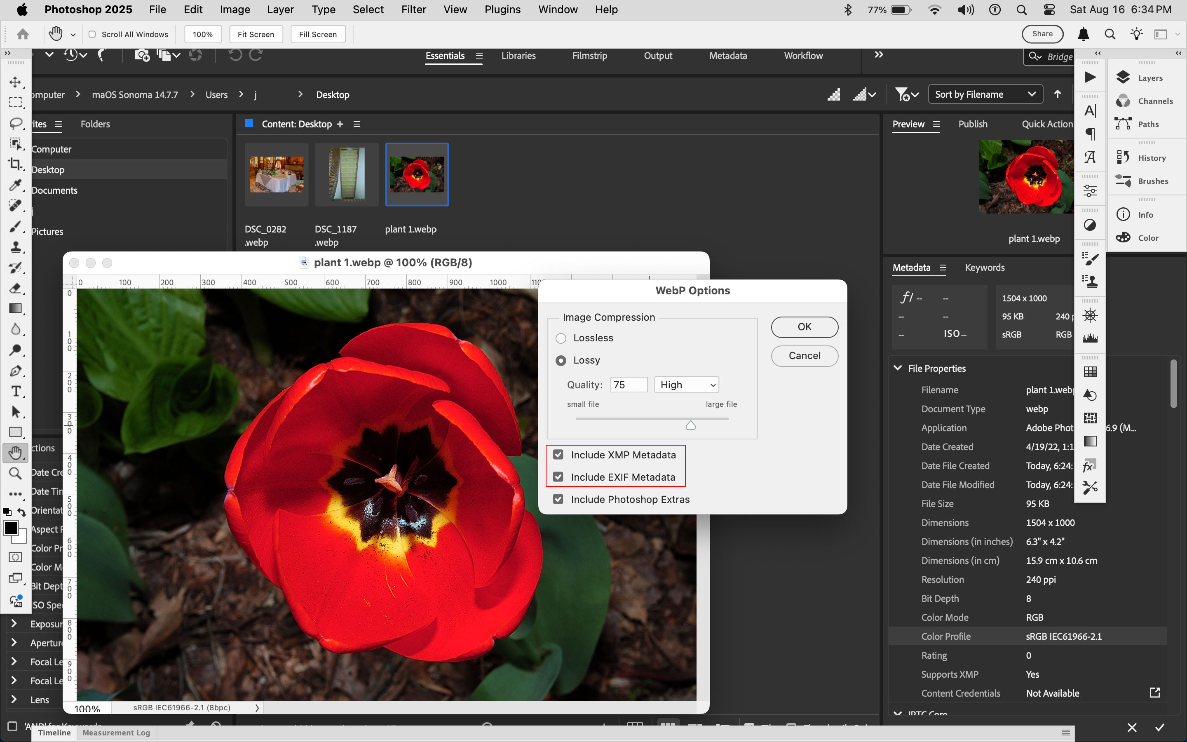Disable Include Photoshop Extras
The width and height of the screenshot is (1187, 742).
558,499
